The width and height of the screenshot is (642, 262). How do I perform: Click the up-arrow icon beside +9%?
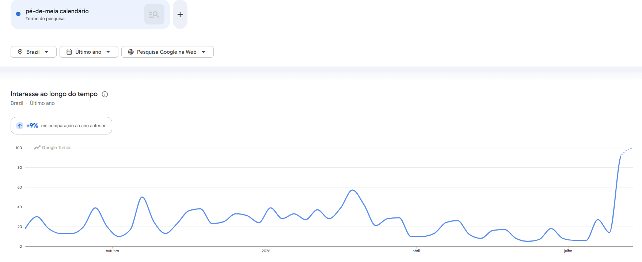pos(20,126)
